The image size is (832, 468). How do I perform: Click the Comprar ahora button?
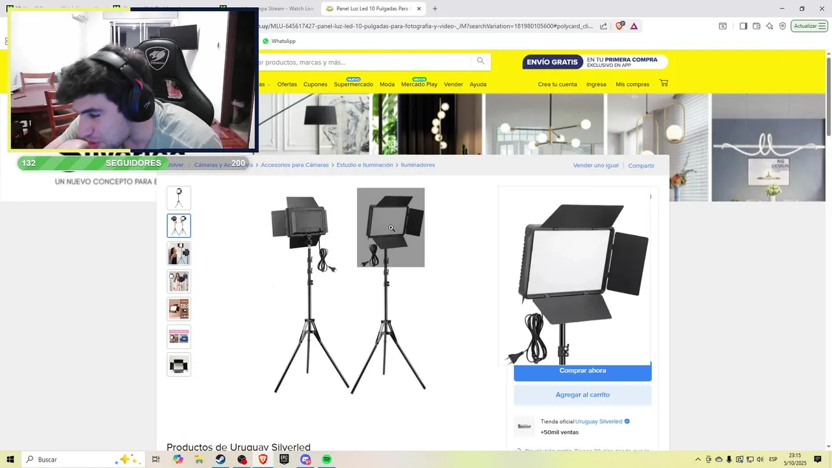(582, 370)
